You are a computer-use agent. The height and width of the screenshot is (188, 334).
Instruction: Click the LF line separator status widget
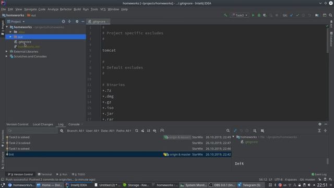270,180
